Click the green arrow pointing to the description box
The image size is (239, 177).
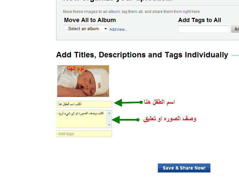[126, 120]
